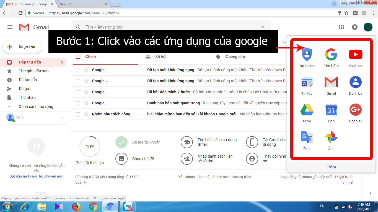Click the 10% setup progress circle
Image resolution: width=378 pixels, height=212 pixels.
tap(90, 147)
